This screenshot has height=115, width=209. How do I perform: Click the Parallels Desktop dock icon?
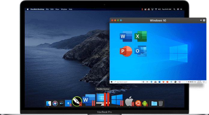point(103,99)
